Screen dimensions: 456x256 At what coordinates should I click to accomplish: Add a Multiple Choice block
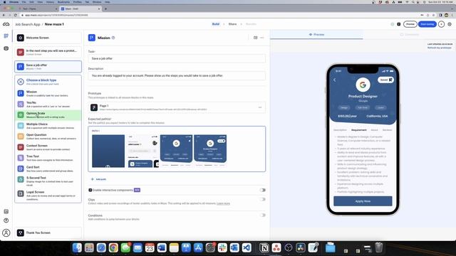pos(48,126)
